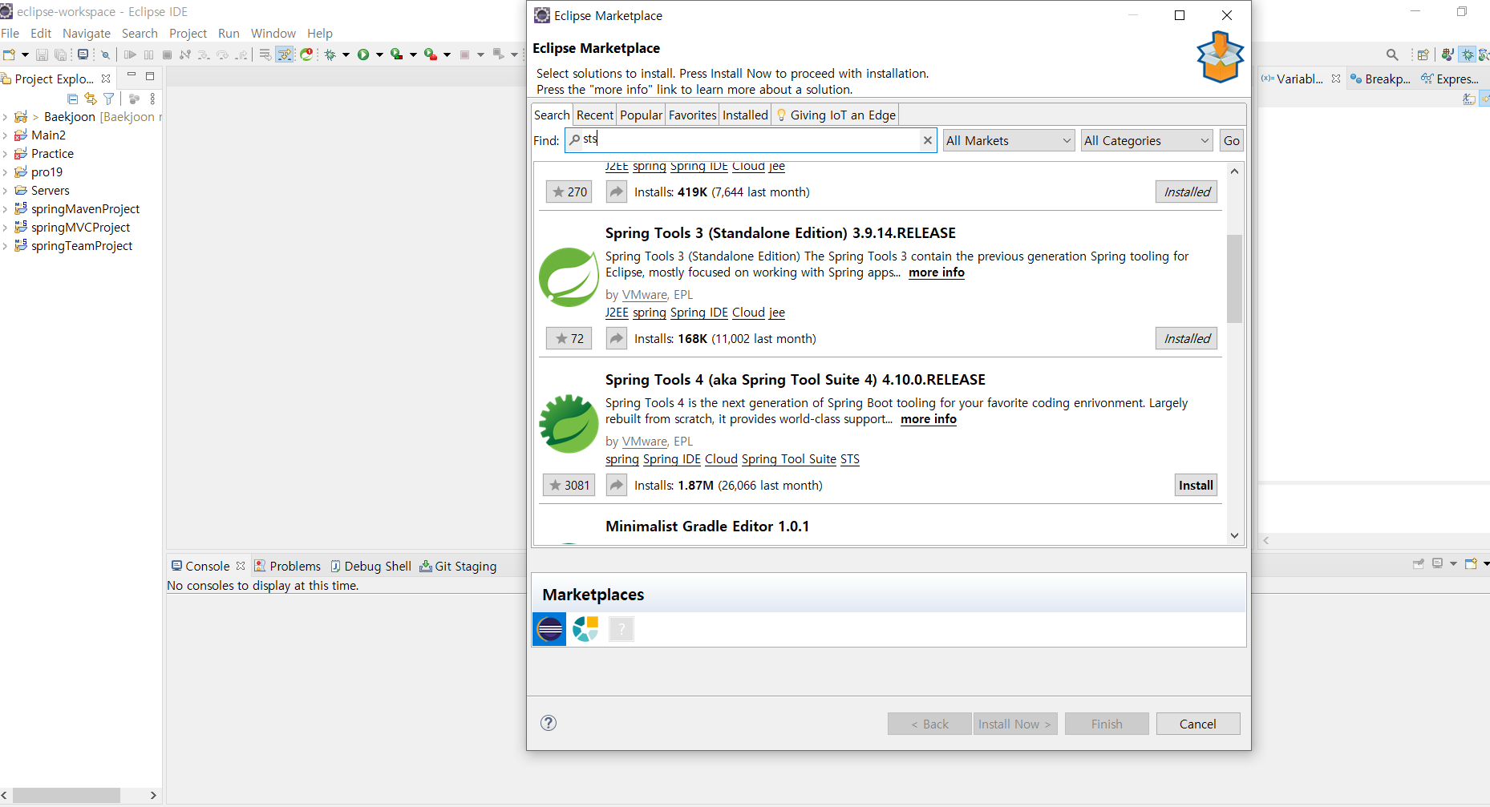Click the Run with Coverage toolbar icon
This screenshot has width=1490, height=807.
coord(396,54)
